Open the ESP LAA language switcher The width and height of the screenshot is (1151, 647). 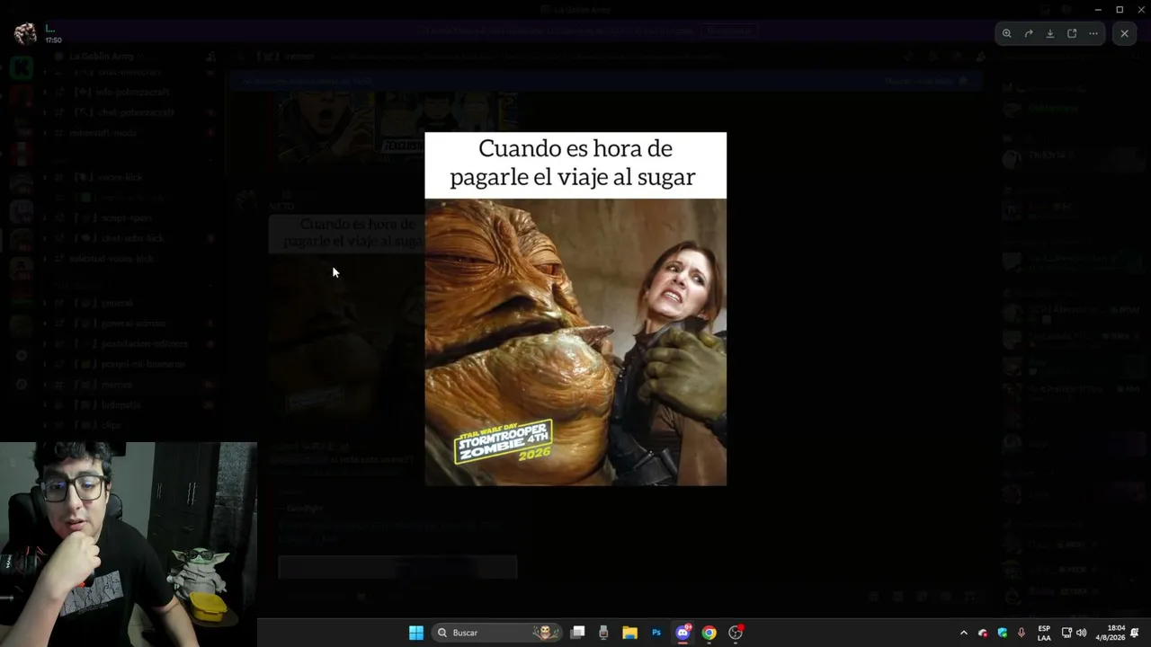tap(1044, 633)
